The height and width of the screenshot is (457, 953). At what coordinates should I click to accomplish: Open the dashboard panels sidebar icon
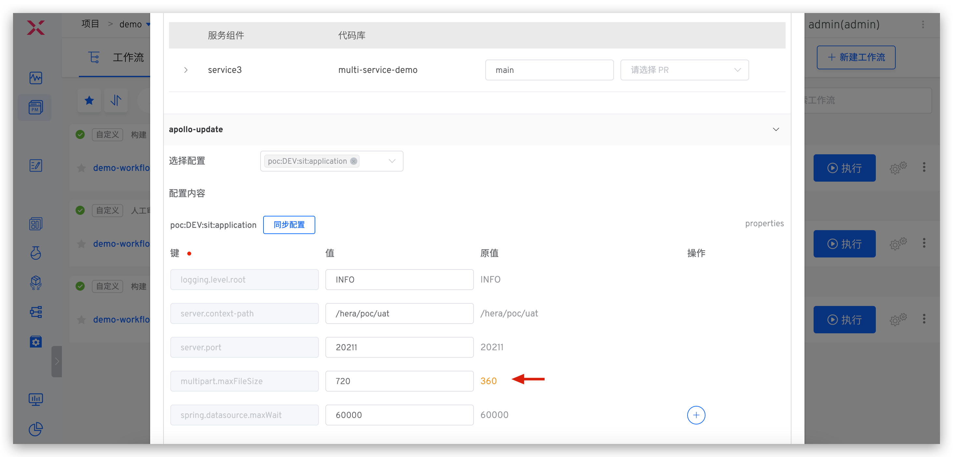[36, 223]
